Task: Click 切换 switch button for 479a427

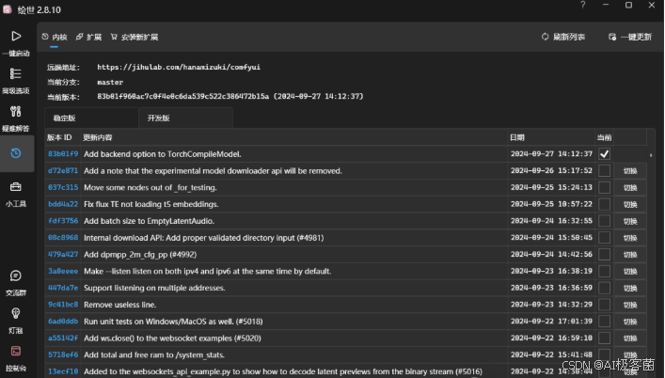Action: (x=630, y=254)
